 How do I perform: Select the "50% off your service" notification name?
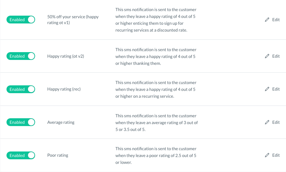click(73, 20)
